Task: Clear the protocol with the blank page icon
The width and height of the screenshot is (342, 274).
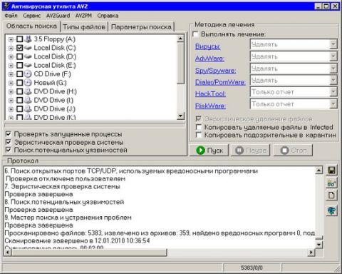Action: pyautogui.click(x=331, y=196)
